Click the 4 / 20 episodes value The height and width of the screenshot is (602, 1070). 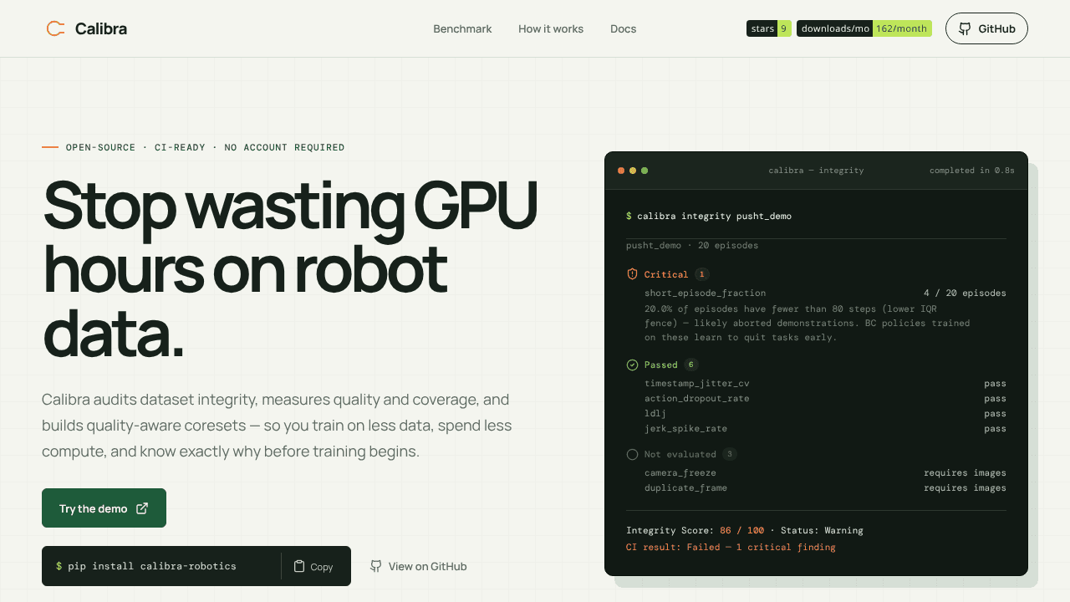[965, 293]
